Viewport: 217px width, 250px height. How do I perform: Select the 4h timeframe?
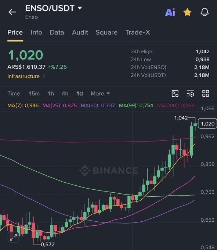pos(65,93)
